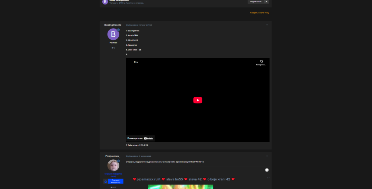Screen dimensions: 372x189
Task: Click rank badge on Poupoumax_'s avatar
Action: 118,161
